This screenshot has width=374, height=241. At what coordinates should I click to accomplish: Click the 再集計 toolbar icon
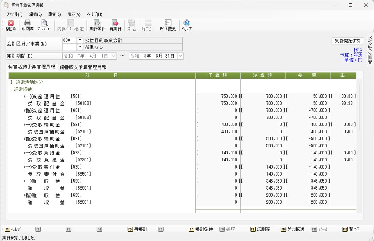point(115,25)
